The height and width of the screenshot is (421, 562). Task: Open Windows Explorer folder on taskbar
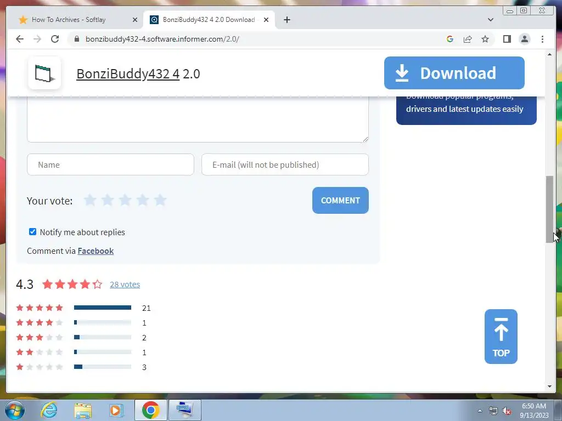(83, 410)
